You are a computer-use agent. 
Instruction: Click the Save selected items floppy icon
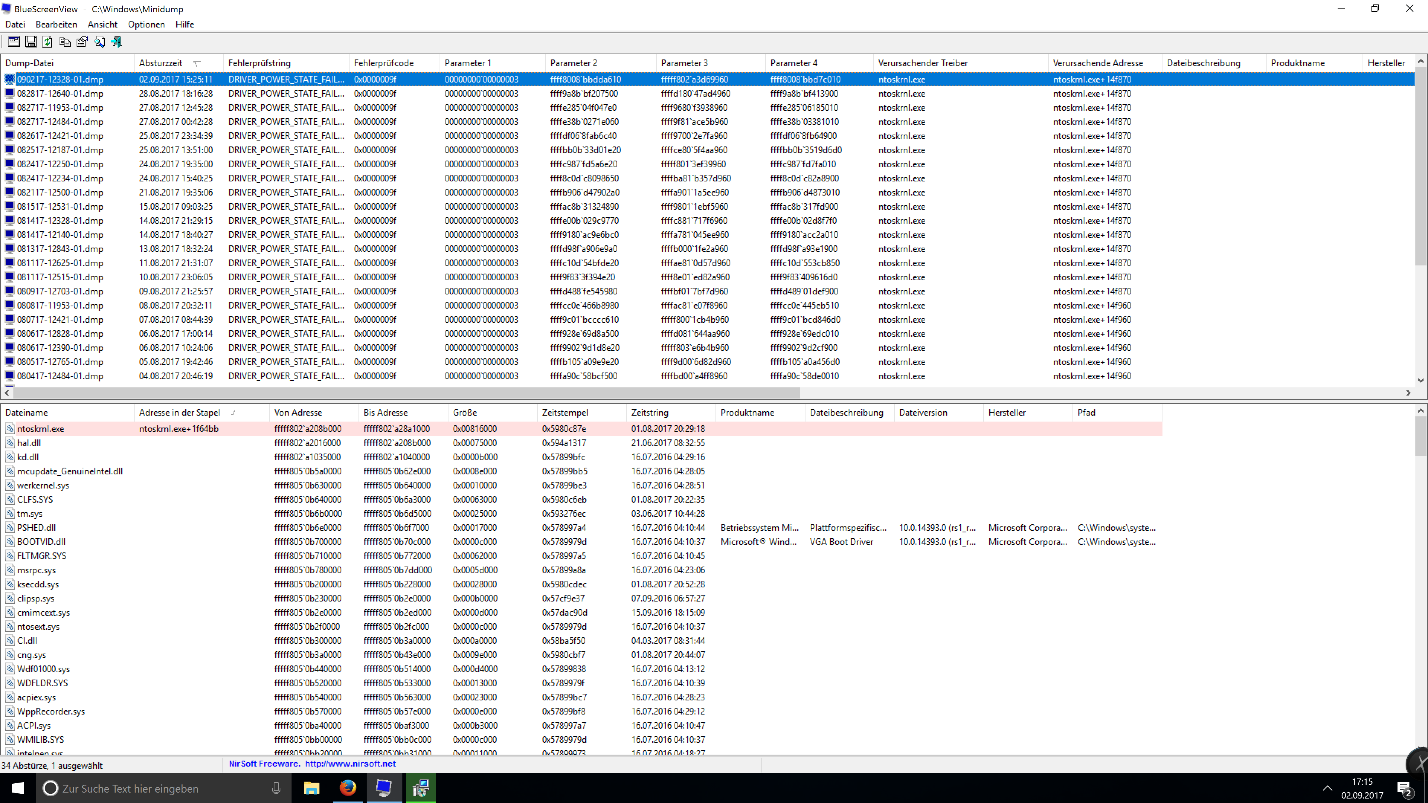click(31, 42)
